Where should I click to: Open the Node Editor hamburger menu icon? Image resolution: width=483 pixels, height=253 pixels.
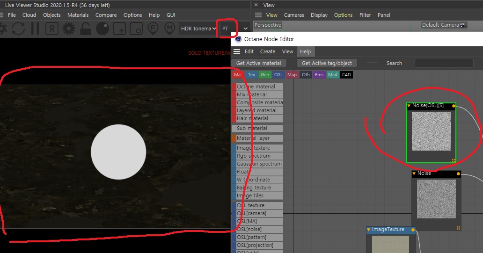coord(236,51)
